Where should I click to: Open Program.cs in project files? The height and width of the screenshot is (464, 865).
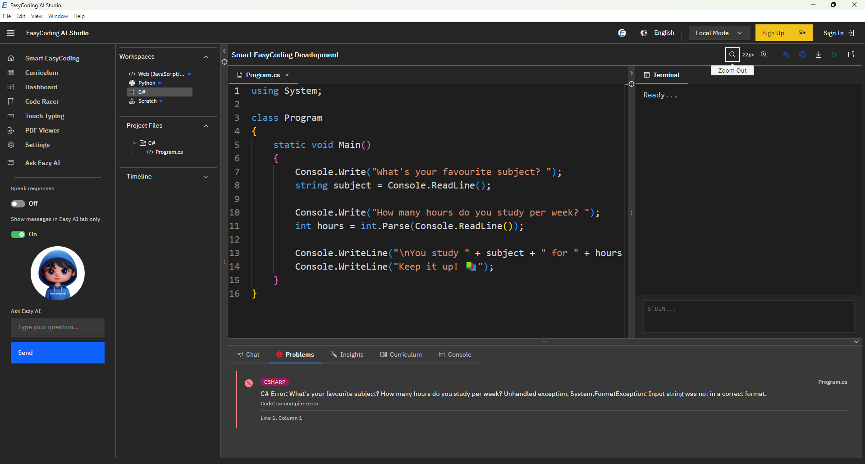click(169, 152)
